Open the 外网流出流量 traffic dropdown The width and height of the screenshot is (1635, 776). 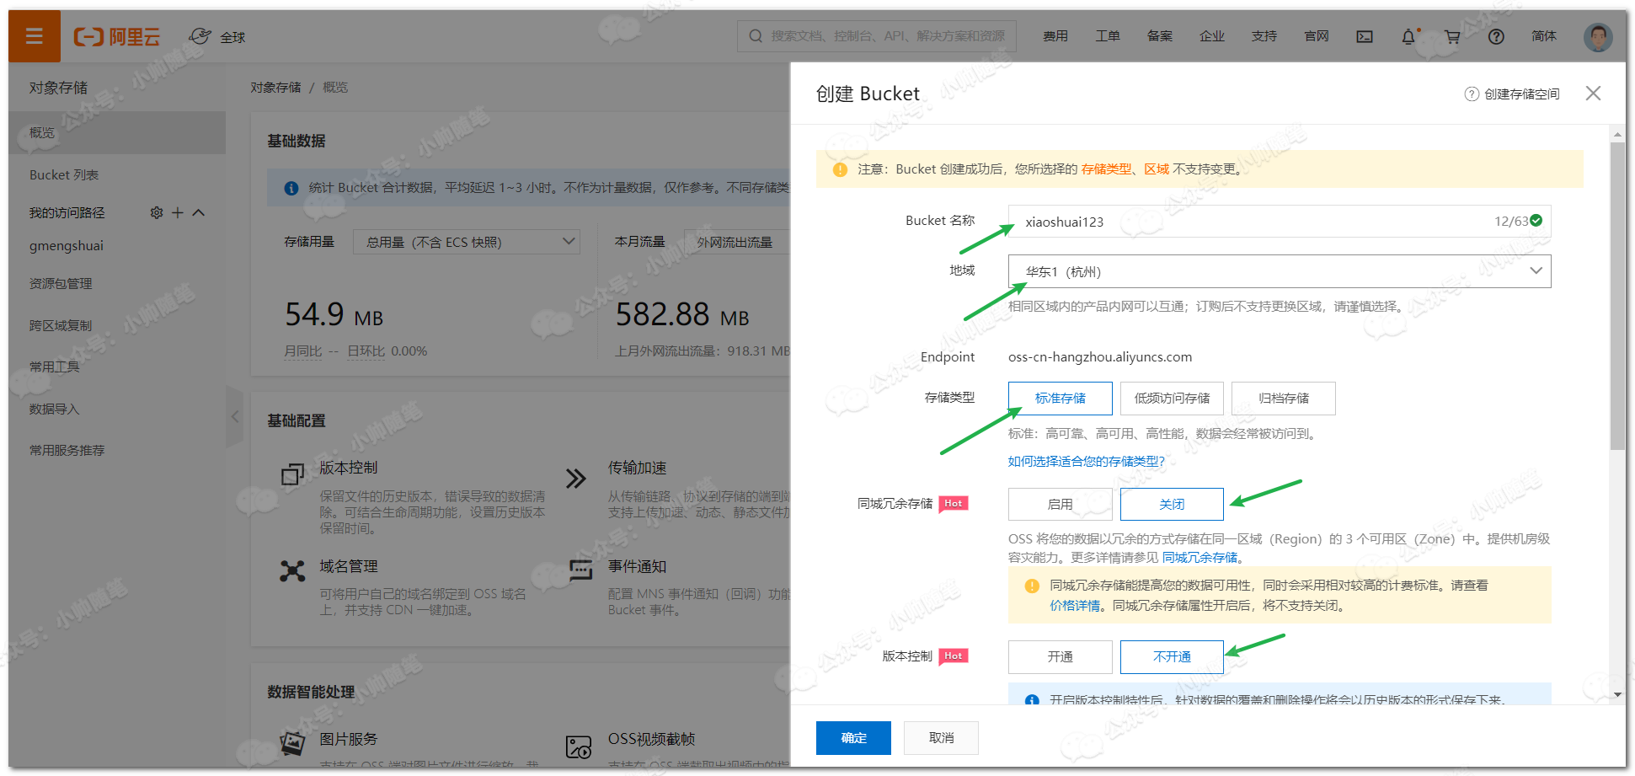[737, 243]
